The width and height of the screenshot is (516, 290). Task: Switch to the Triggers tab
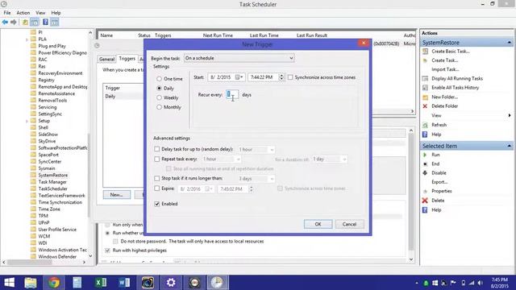point(127,59)
